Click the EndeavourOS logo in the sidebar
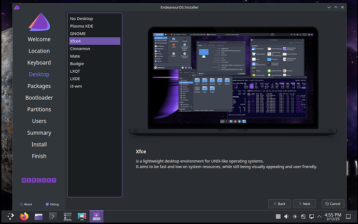The width and height of the screenshot is (358, 224). click(39, 22)
